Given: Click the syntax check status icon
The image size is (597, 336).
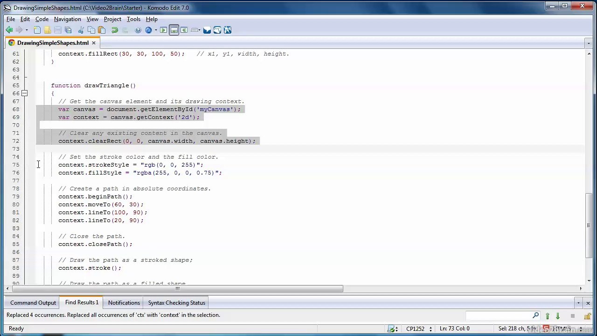Looking at the screenshot, I should coord(392,329).
